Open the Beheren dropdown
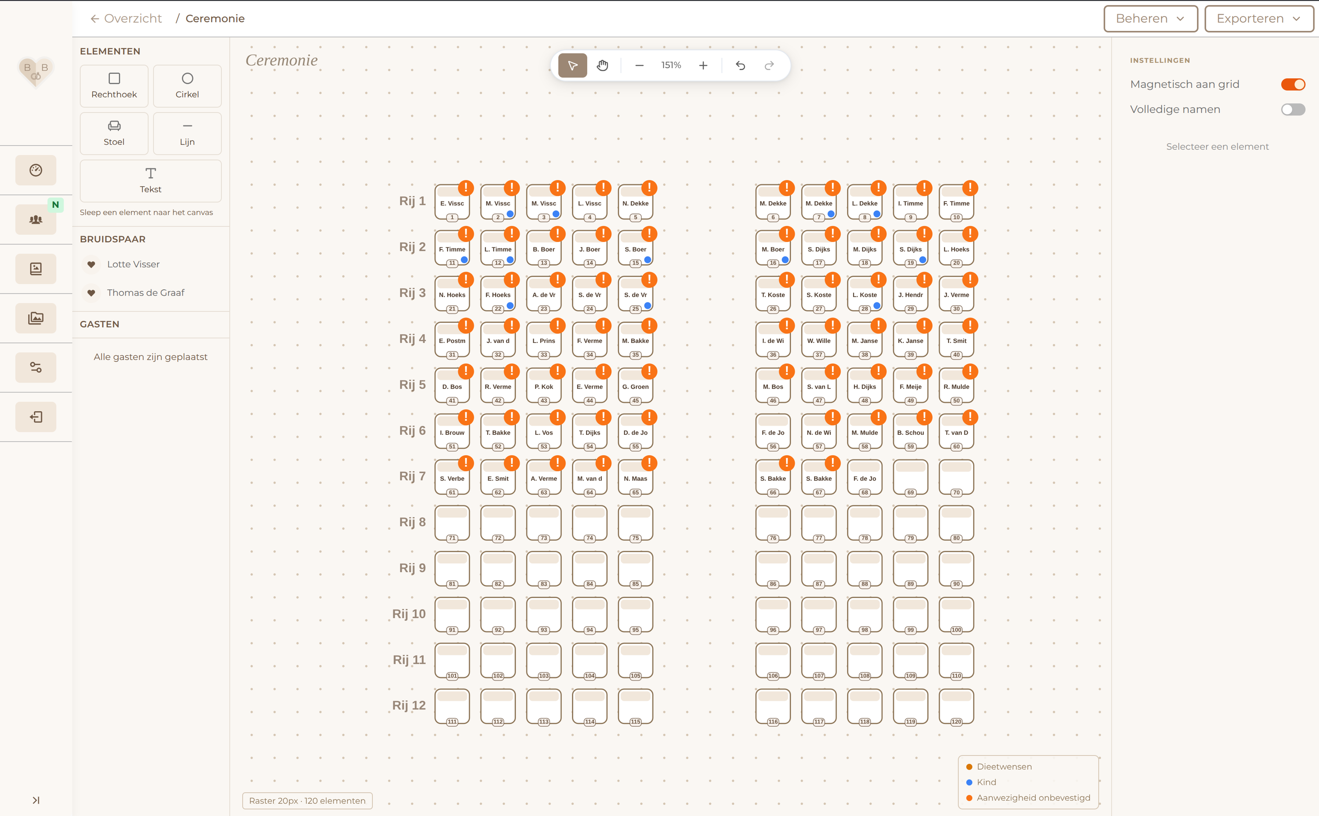This screenshot has height=816, width=1319. [1150, 19]
